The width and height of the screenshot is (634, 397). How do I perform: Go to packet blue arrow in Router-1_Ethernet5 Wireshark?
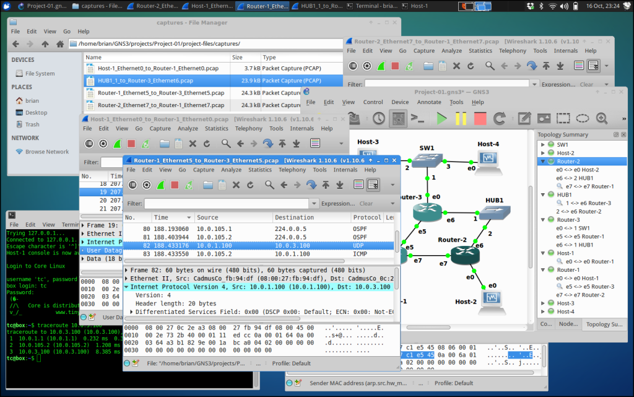pos(311,185)
